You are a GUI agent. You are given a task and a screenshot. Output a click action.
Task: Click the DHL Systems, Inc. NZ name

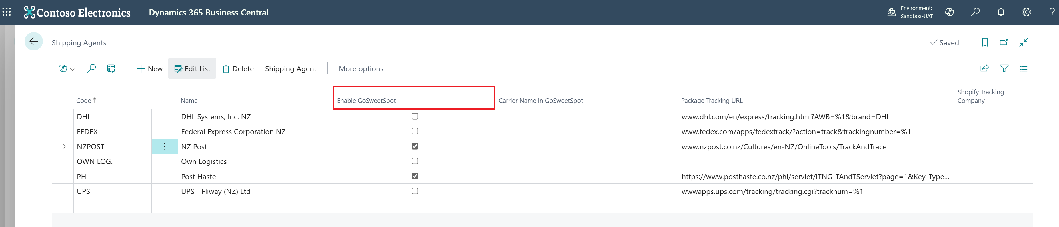pyautogui.click(x=215, y=117)
